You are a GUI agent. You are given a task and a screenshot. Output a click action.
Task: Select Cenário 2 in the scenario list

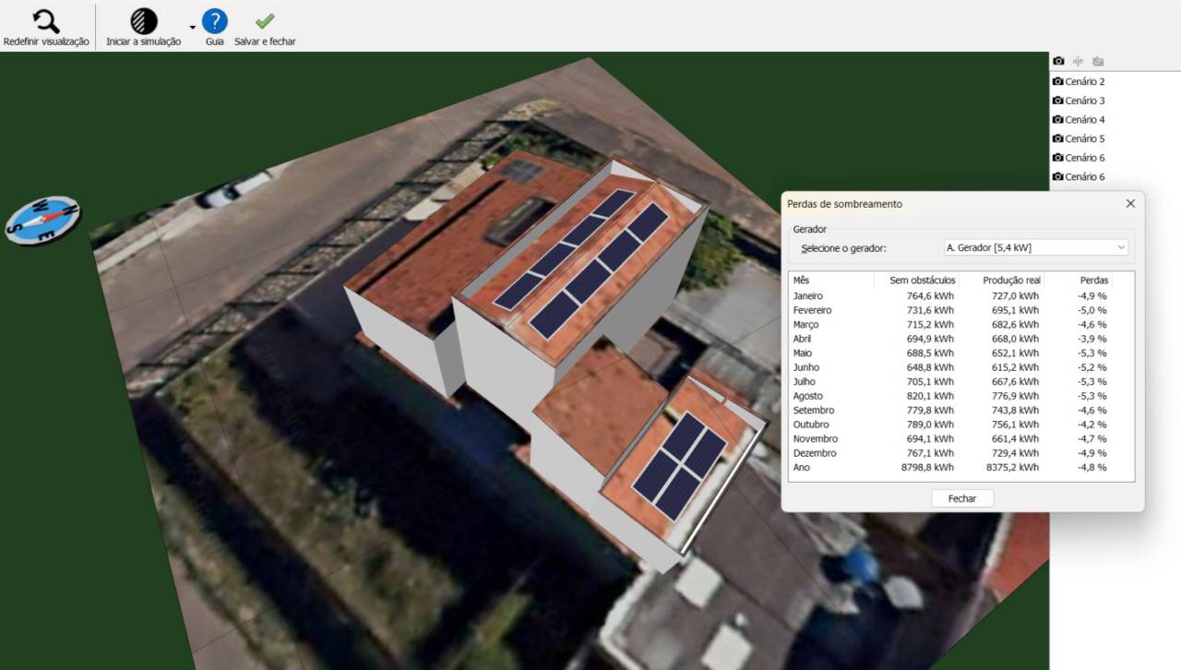pyautogui.click(x=1084, y=81)
